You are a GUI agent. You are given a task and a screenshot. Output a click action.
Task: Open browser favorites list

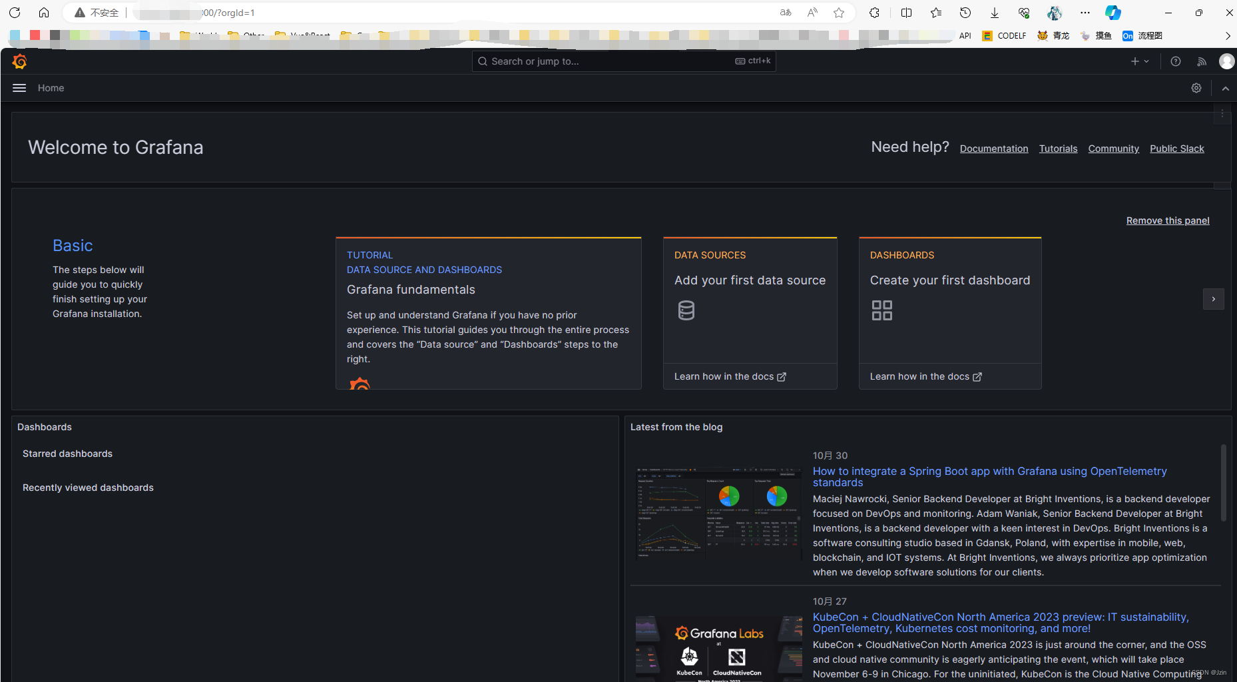[936, 13]
